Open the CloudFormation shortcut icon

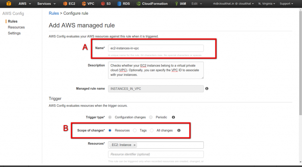pos(138,4)
